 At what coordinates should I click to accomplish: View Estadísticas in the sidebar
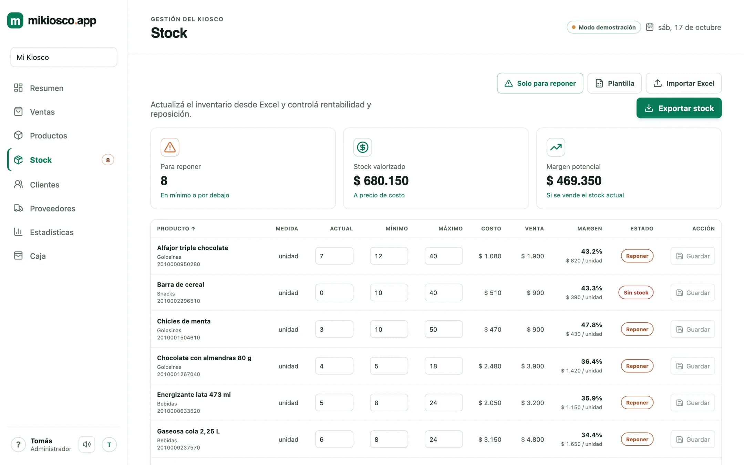64,232
